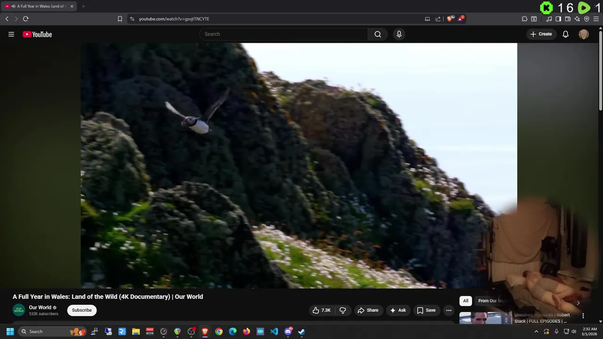Image resolution: width=603 pixels, height=339 pixels.
Task: Go back in browser history
Action: (x=7, y=19)
